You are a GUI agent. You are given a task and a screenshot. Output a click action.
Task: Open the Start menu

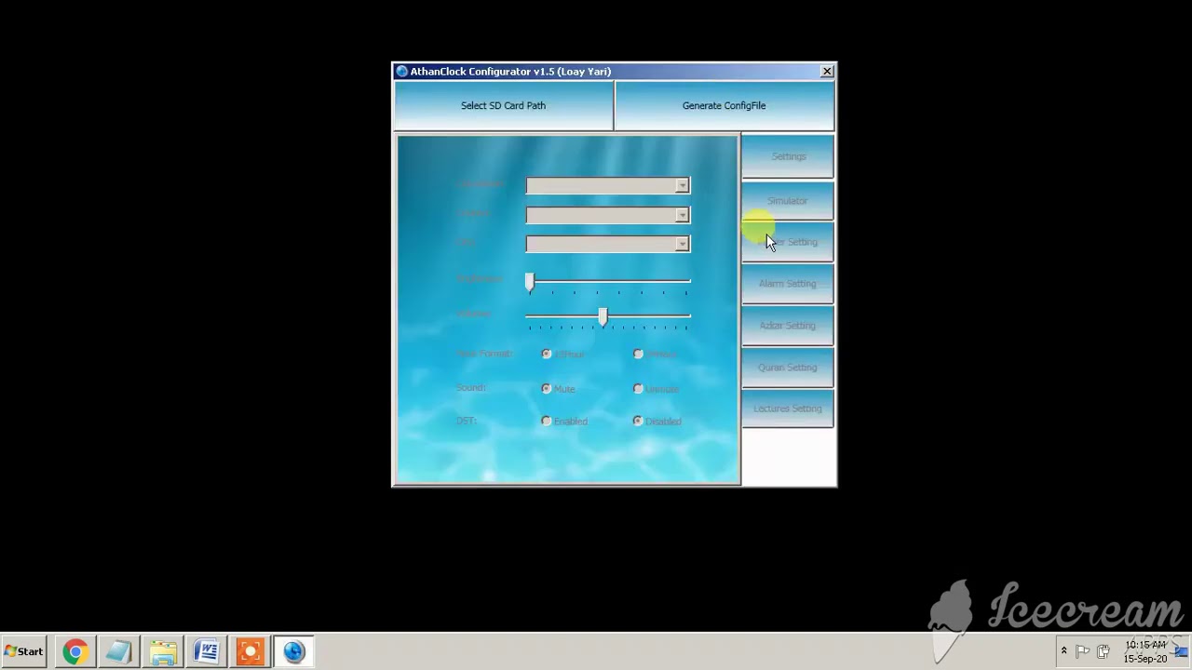24,651
